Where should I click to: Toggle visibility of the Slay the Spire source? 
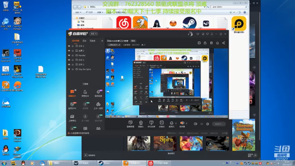(69, 69)
